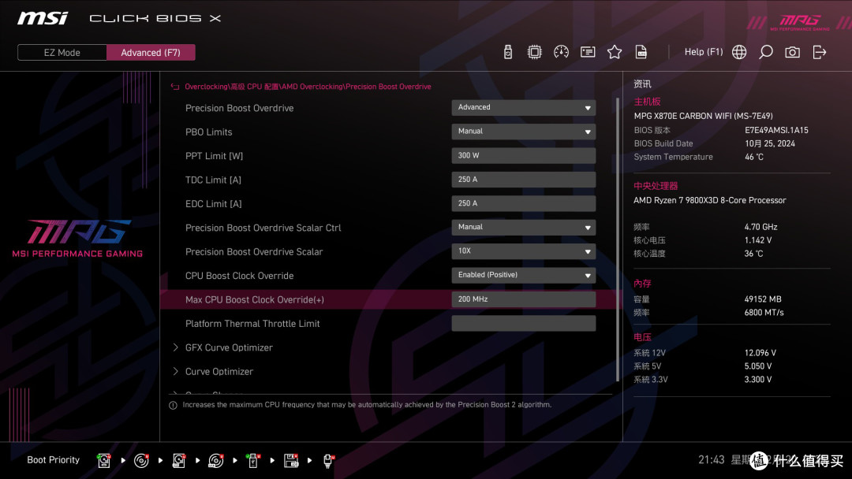Click the MSI logo at top left
The image size is (852, 479).
43,18
